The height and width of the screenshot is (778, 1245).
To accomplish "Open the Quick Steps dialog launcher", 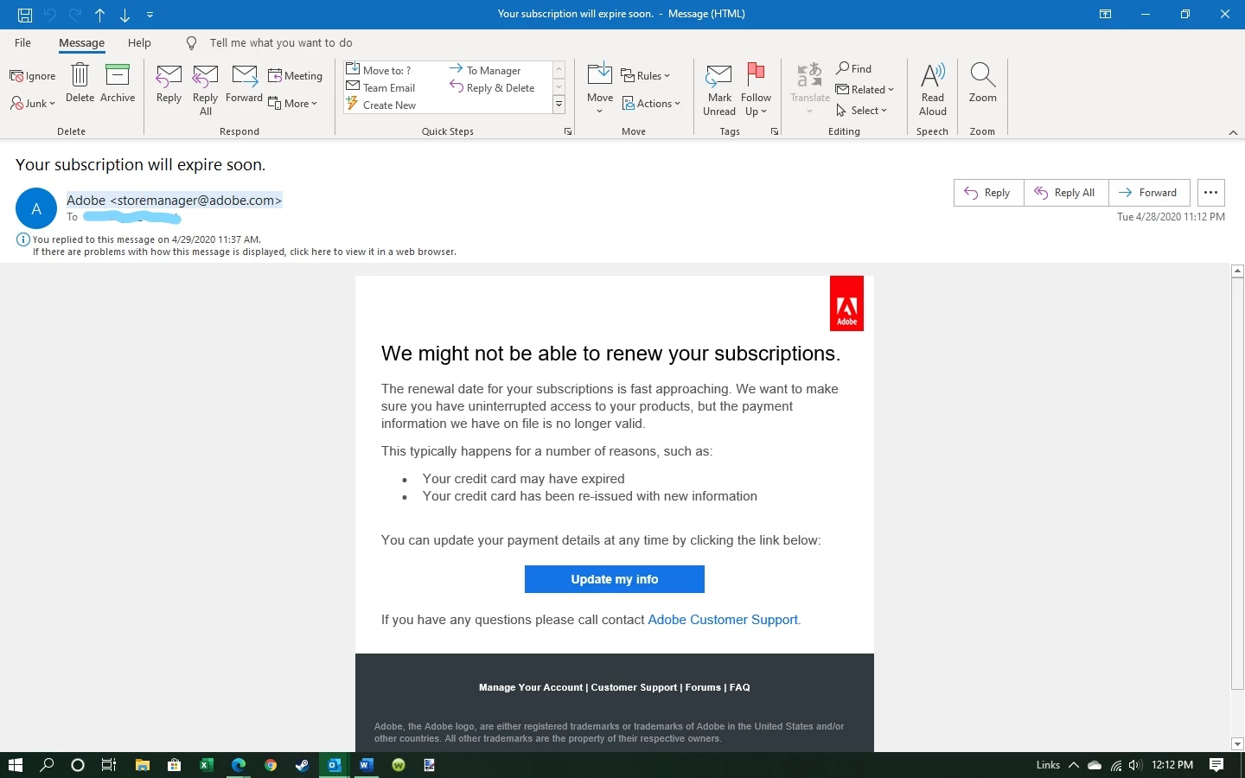I will 568,131.
